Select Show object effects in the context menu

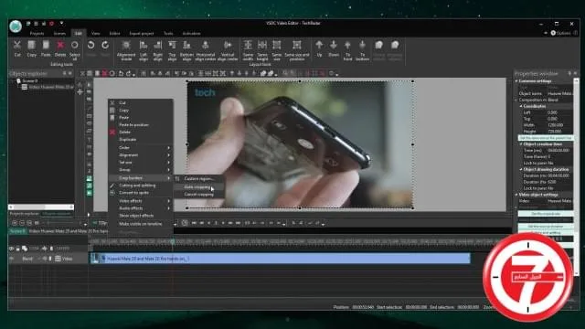(x=141, y=216)
